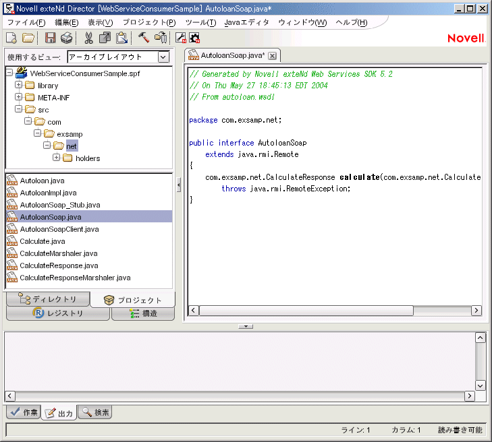492x442 pixels.
Task: Save the file with the floppy icon
Action: (51, 38)
